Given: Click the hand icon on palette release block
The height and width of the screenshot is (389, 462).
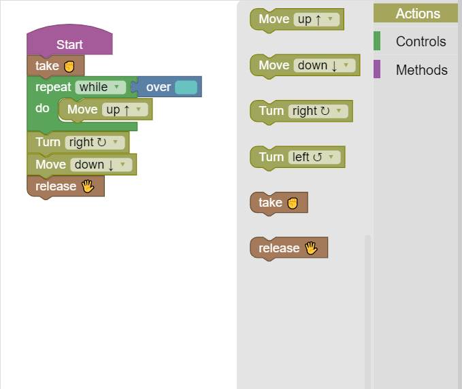Looking at the screenshot, I should click(311, 248).
